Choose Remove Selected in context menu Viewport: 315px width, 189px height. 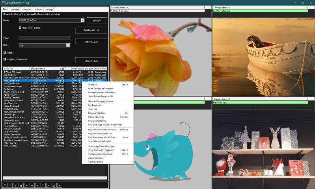[108, 113]
